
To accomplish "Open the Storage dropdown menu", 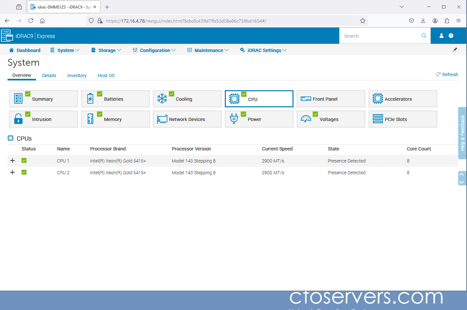I will pos(106,50).
